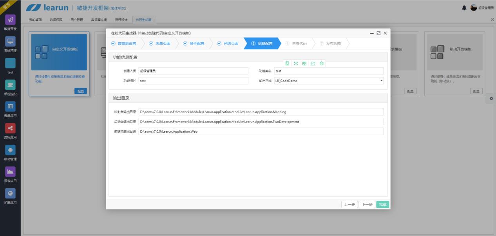Click 配置 on 移动开发模板 card
Screen dimensions: 496x236
coord(476,91)
